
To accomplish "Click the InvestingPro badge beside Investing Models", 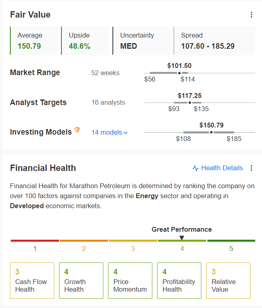I will [77, 130].
